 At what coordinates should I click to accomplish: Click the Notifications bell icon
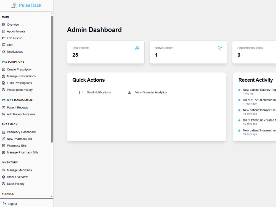click(4, 52)
